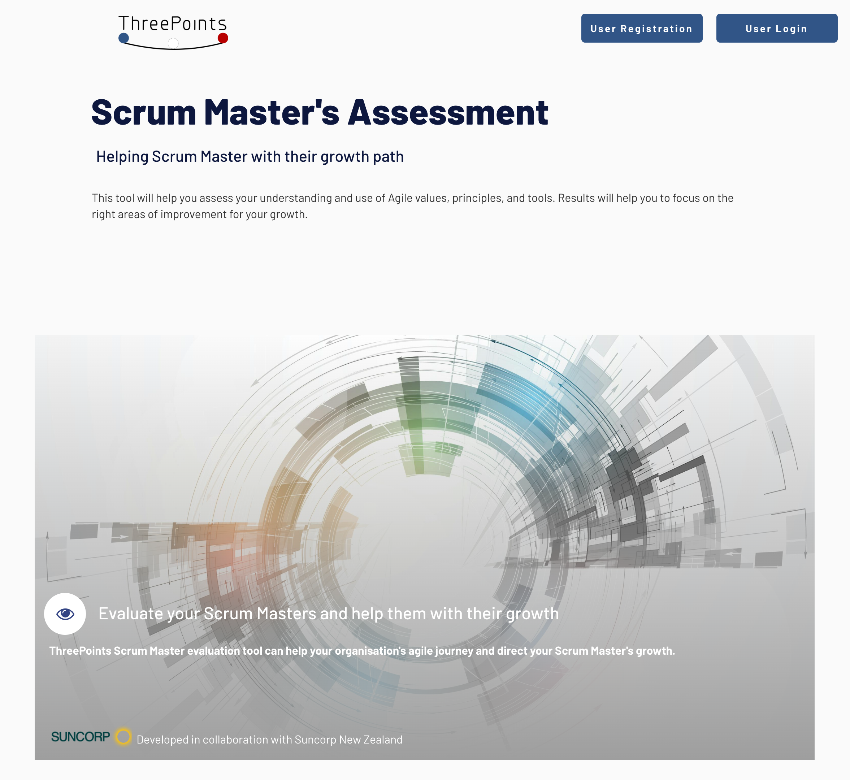Click the yellow Suncorp sun ring
The height and width of the screenshot is (780, 850).
point(123,737)
